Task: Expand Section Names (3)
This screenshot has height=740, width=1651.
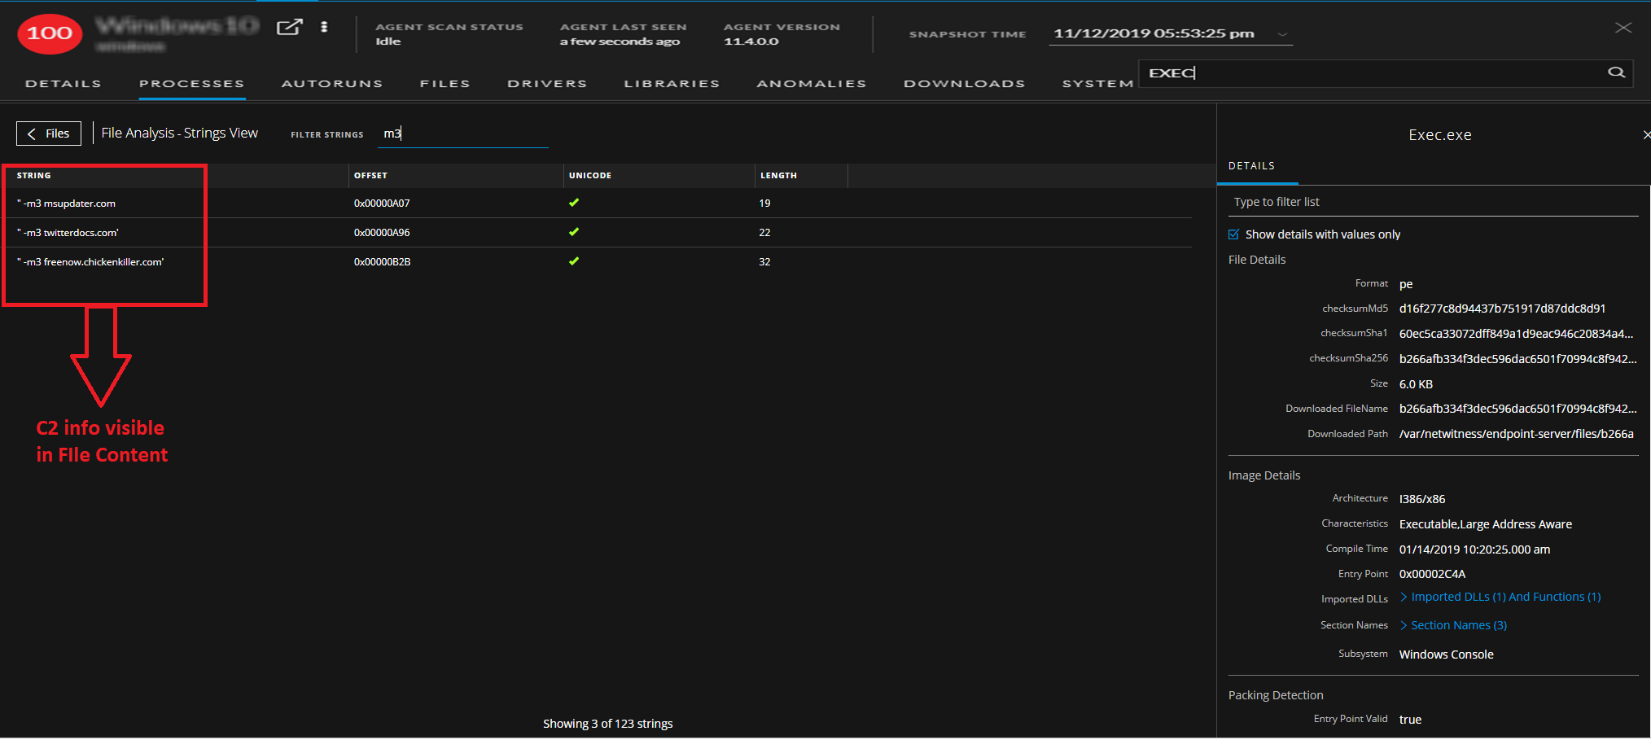Action: (x=1457, y=625)
